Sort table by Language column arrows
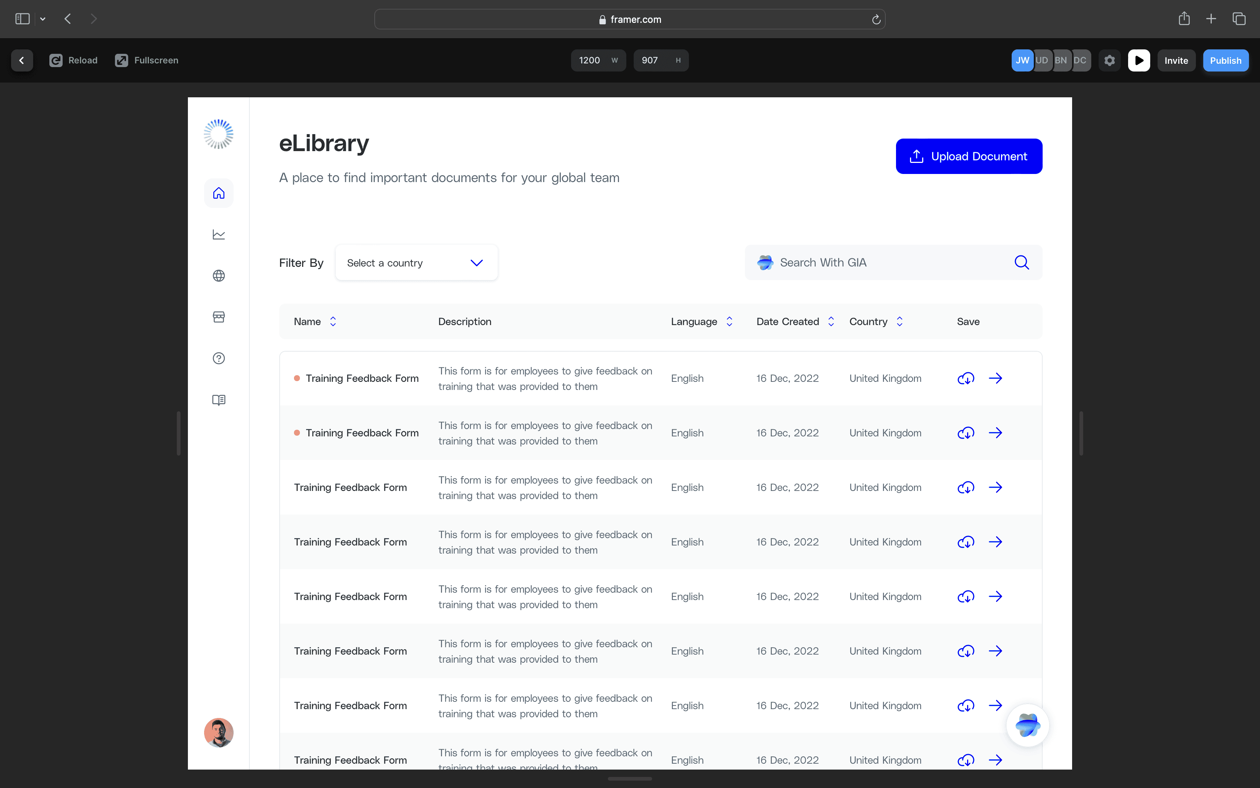Screen dimensions: 1260x788 click(729, 321)
